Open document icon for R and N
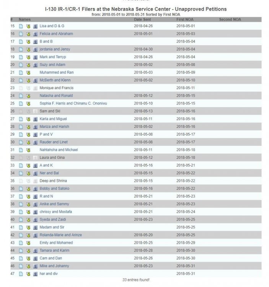This screenshot has height=287, width=269. pos(21,196)
